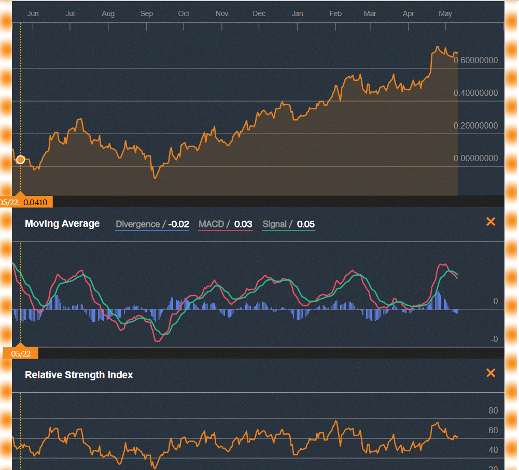
Task: Select Feb on the timeline axis
Action: pos(335,14)
